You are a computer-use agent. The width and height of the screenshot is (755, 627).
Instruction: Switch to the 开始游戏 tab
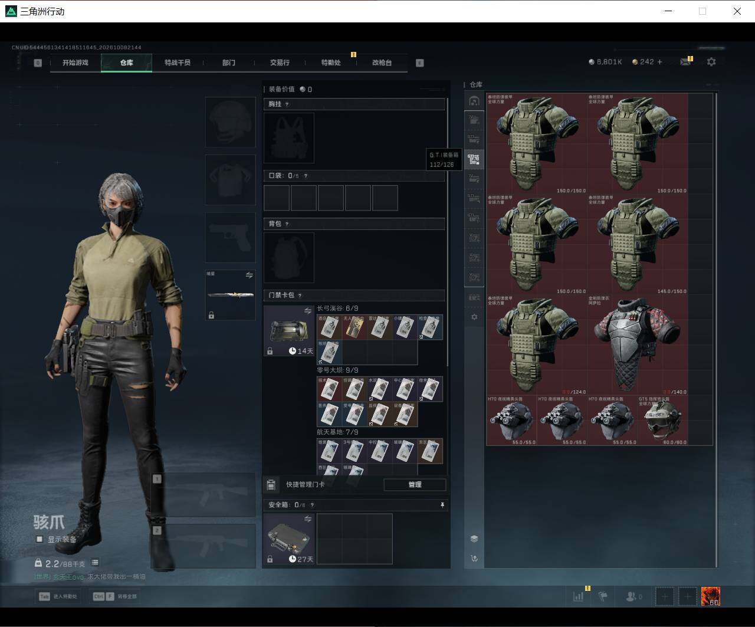click(x=75, y=63)
